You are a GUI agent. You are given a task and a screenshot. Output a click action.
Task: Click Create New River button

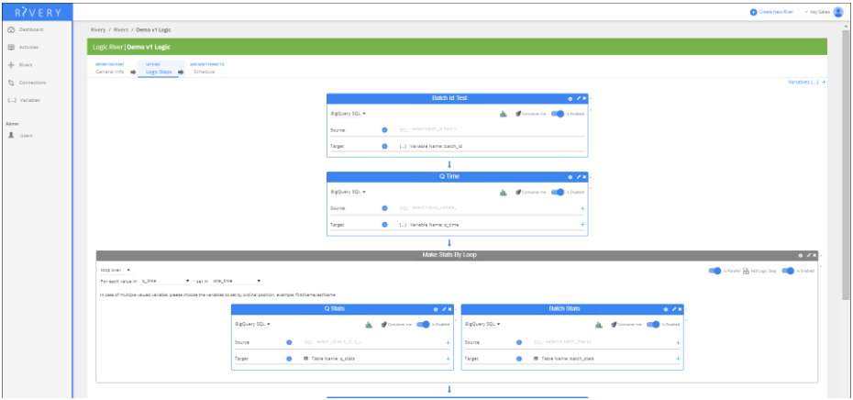[x=769, y=12]
